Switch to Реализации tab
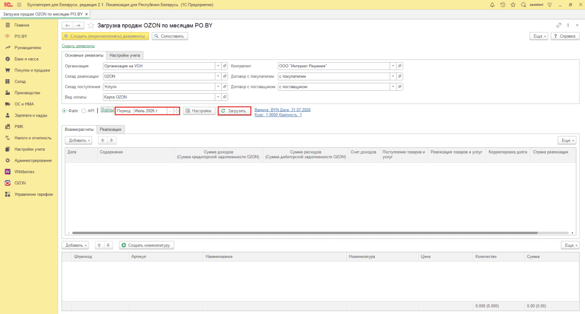 (x=110, y=130)
